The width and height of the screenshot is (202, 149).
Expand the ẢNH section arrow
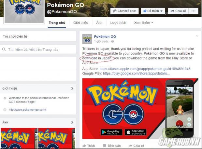(72, 123)
